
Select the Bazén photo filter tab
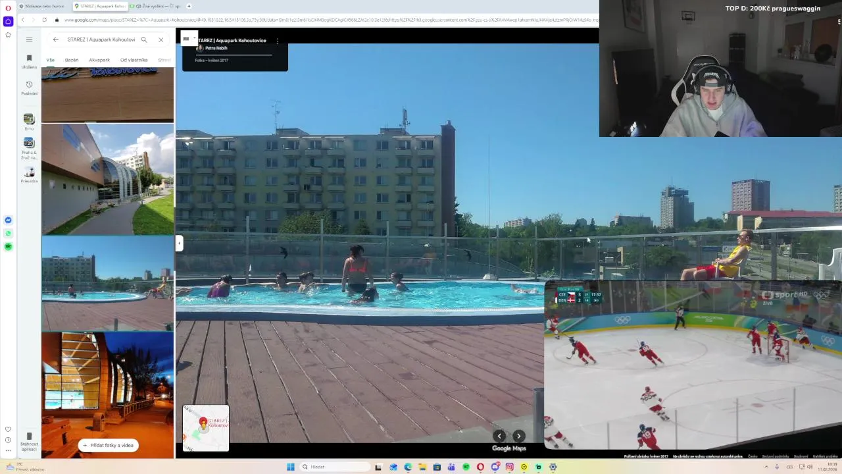pos(72,60)
